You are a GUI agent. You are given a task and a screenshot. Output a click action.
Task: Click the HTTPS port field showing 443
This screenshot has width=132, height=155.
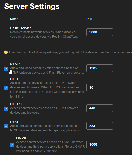(100, 108)
